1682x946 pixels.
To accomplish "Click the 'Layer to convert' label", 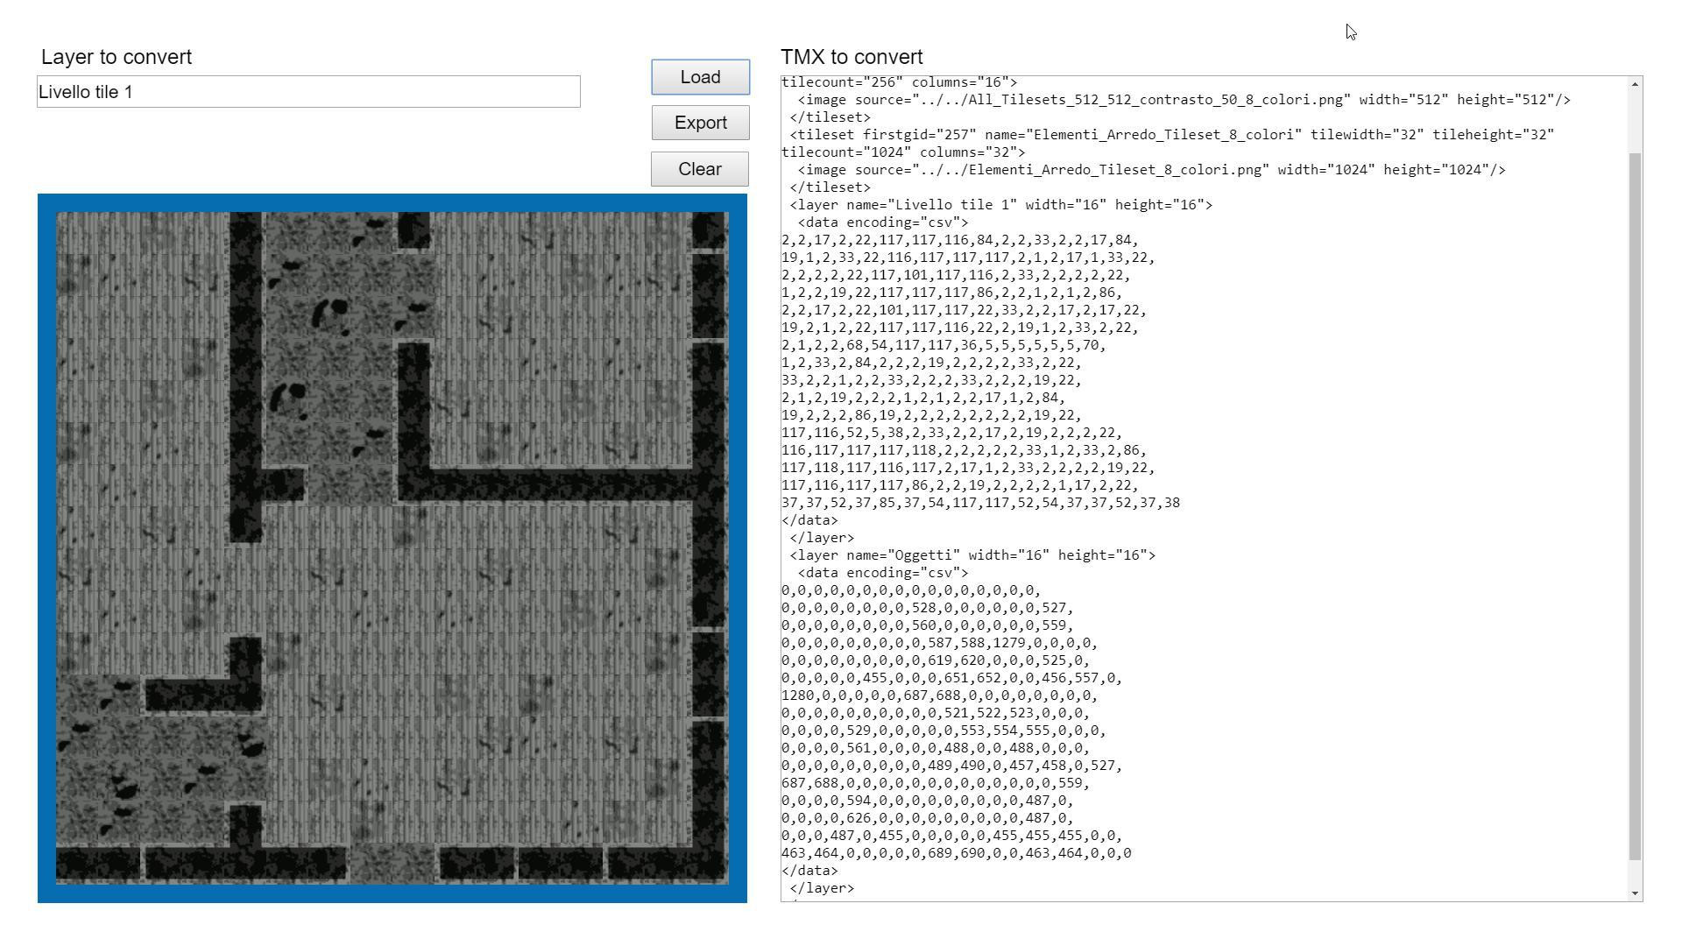I will [x=117, y=57].
